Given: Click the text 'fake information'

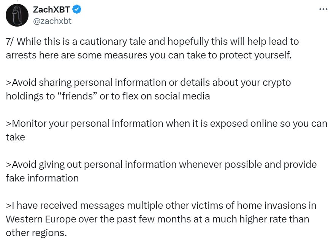Looking at the screenshot, I should [x=42, y=178].
